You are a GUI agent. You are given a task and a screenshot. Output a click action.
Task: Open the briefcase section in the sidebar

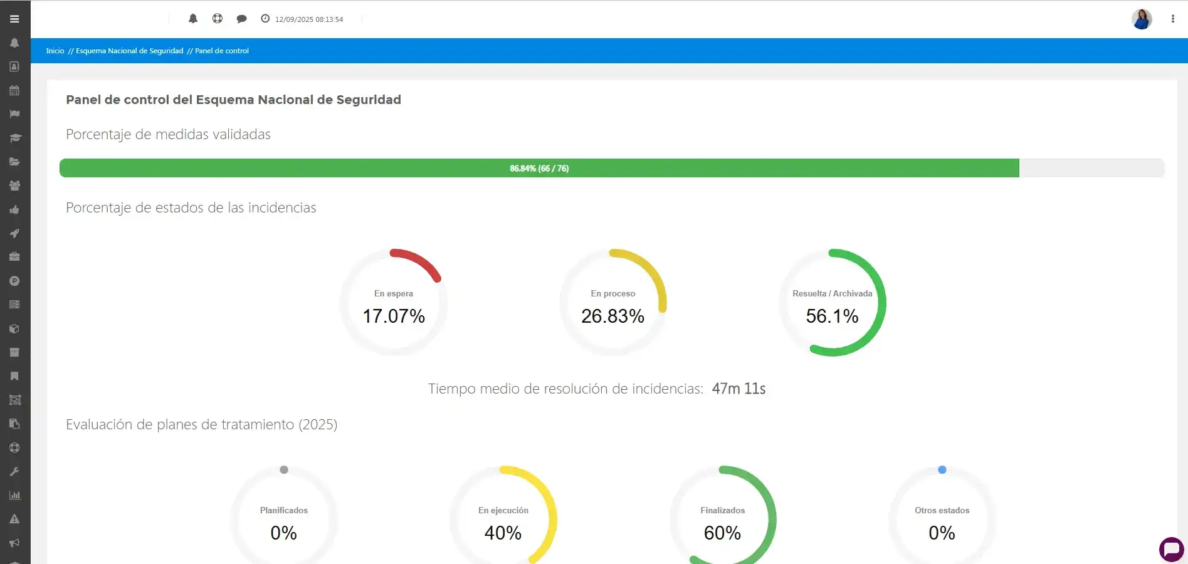pos(14,256)
